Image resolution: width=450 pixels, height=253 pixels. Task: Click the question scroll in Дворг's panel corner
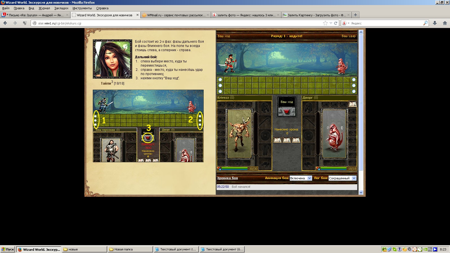click(x=352, y=104)
